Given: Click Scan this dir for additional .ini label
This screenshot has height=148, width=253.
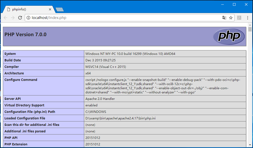Looking at the screenshot, I should [x=32, y=125].
